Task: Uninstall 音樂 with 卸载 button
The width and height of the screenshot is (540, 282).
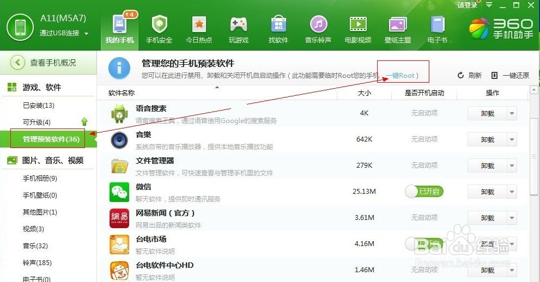Action: click(x=487, y=139)
